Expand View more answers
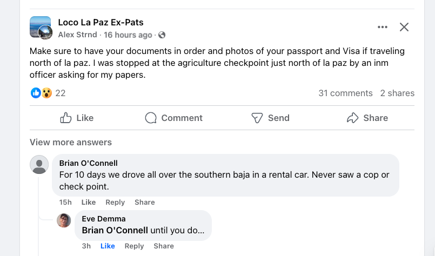 [x=71, y=143]
